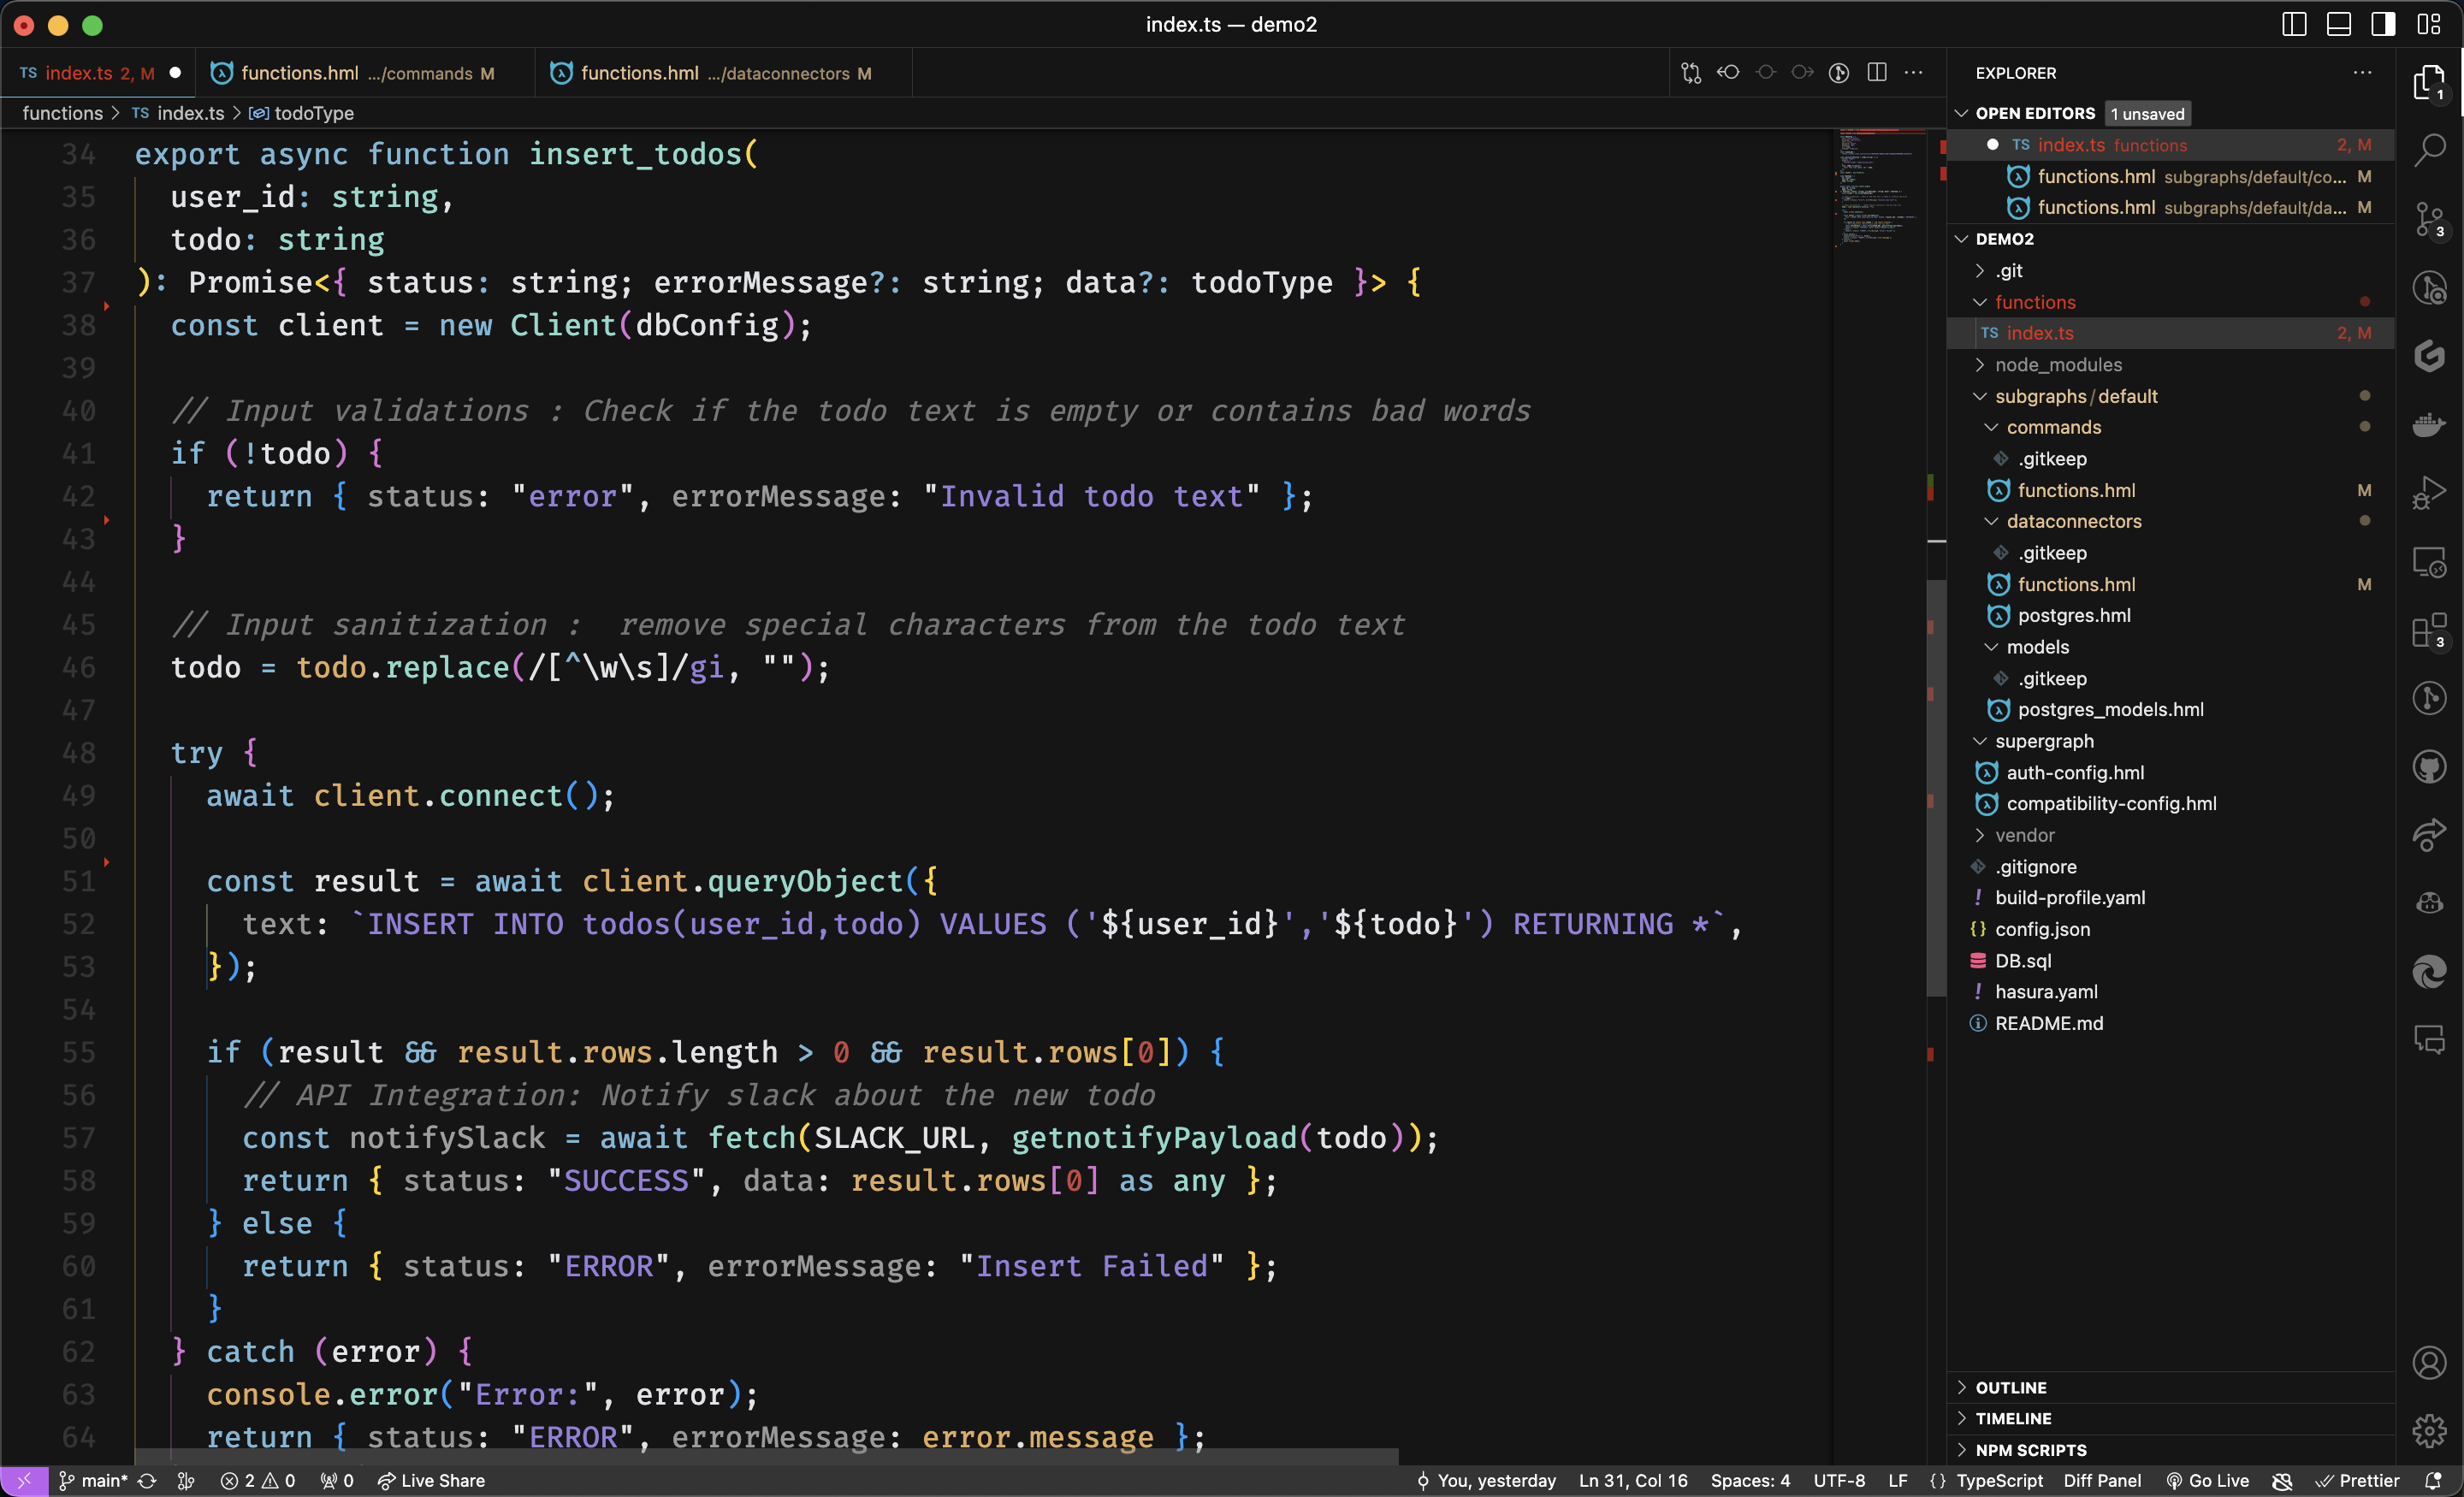Open DB.sql in explorer
Viewport: 2464px width, 1497px height.
[2022, 960]
